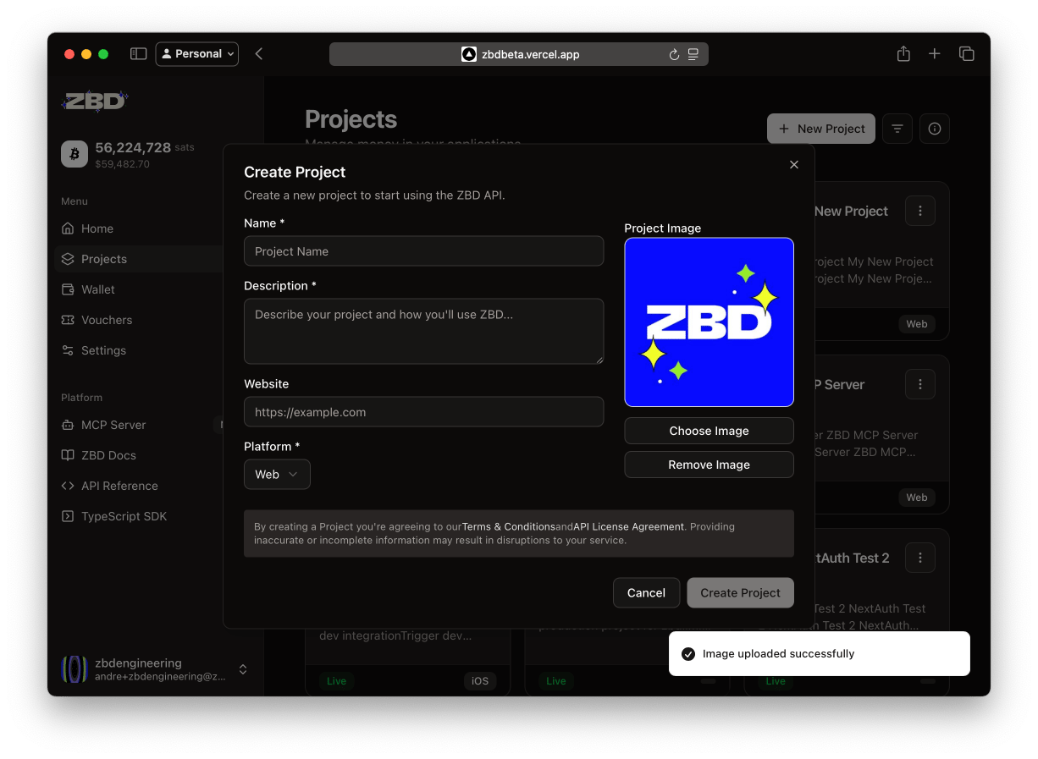Open the MCP Server card options menu
Screen dimensions: 1038x759
coord(919,385)
